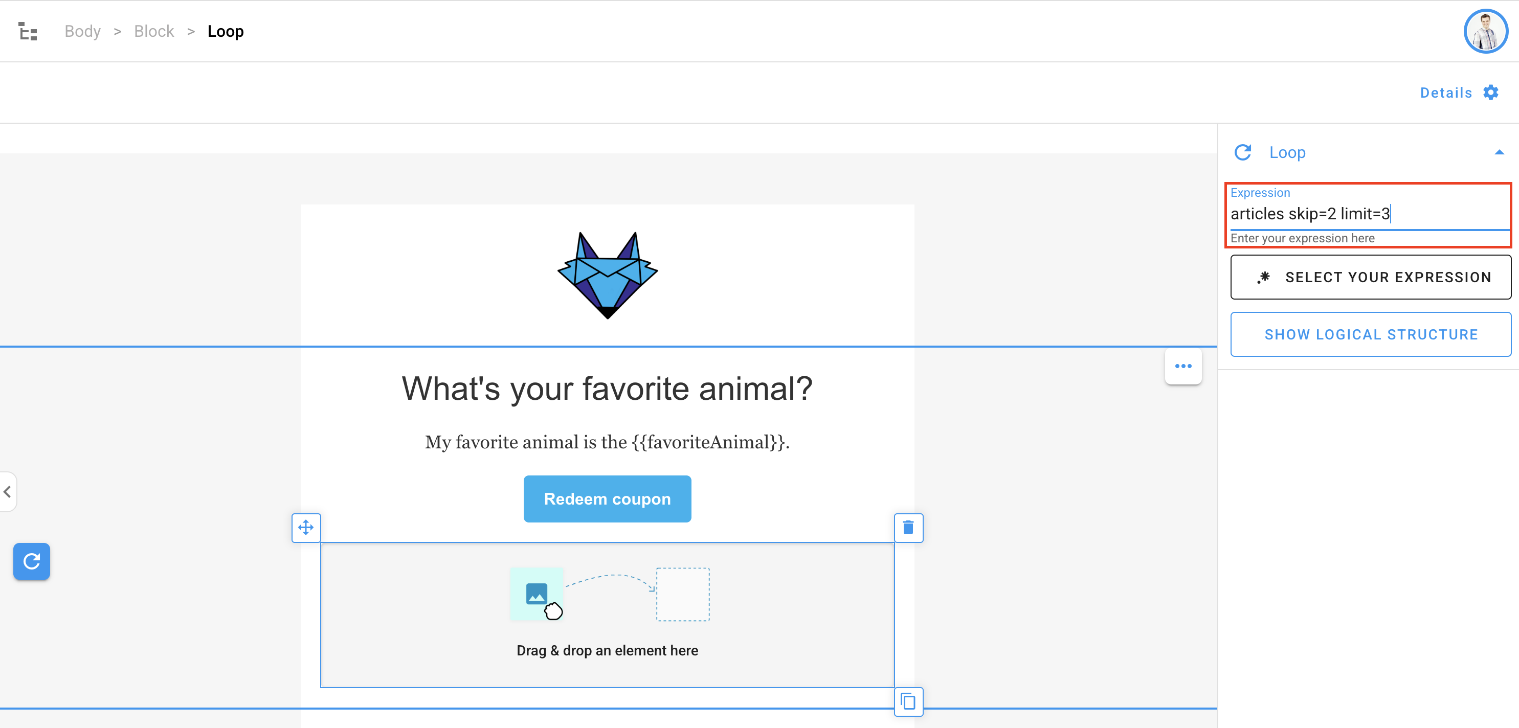1519x728 pixels.
Task: Click the Loop refresh icon in panel
Action: (x=1243, y=153)
